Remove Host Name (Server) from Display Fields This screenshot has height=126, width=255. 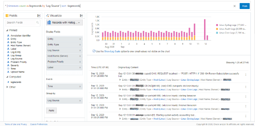pos(80,56)
